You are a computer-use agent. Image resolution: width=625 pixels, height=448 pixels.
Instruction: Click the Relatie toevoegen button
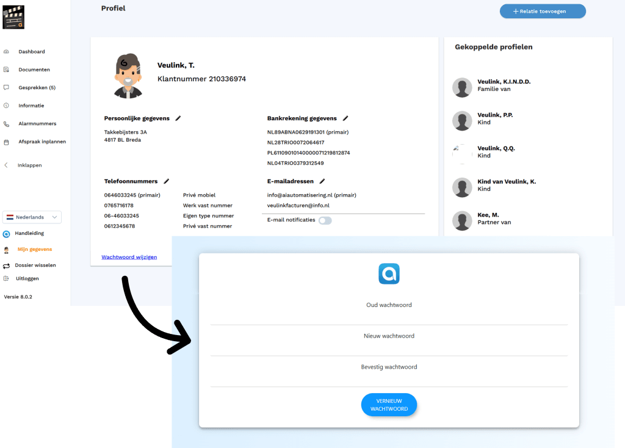click(x=543, y=11)
